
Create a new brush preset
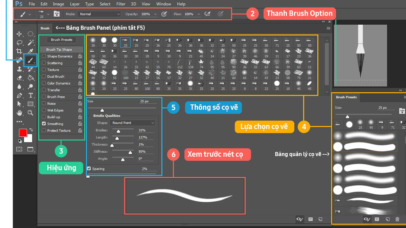[388, 219]
